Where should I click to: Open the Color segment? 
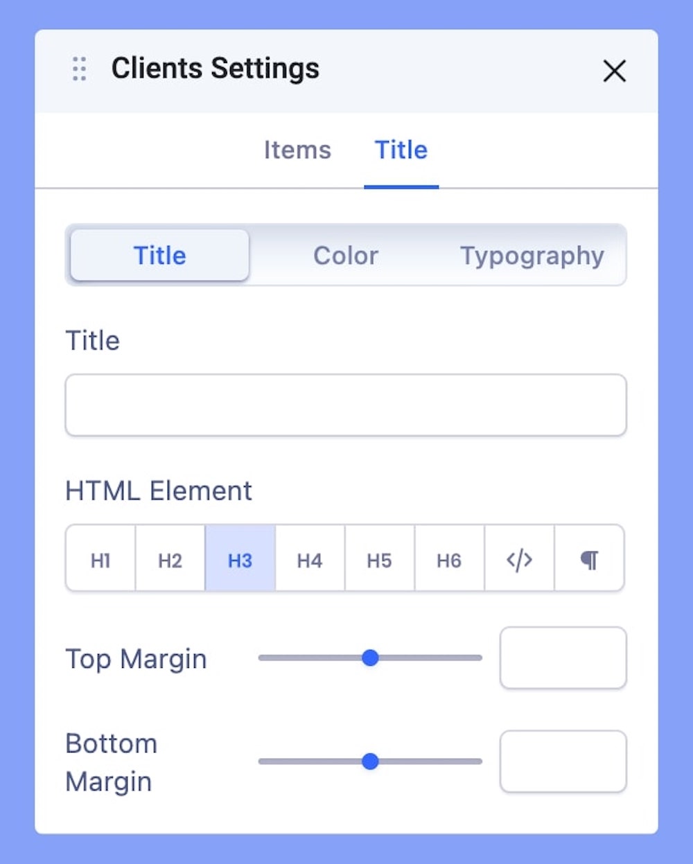346,256
